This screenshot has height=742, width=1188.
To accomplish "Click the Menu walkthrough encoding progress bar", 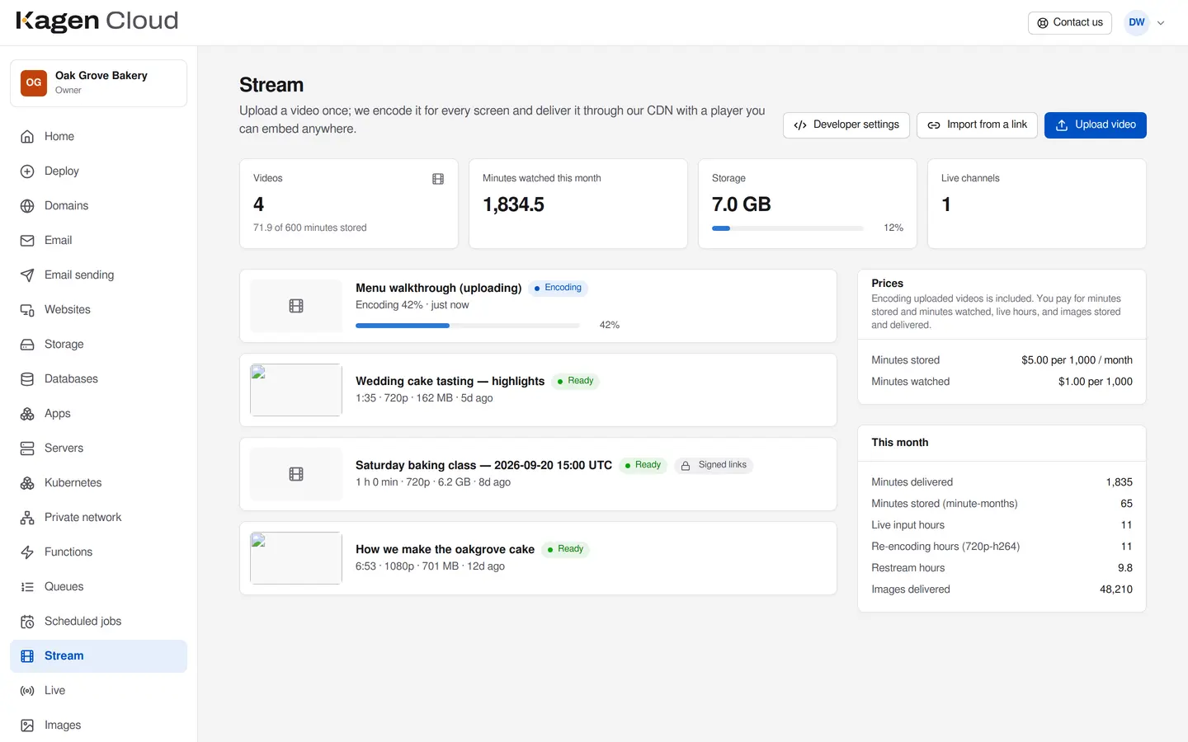I will coord(468,326).
